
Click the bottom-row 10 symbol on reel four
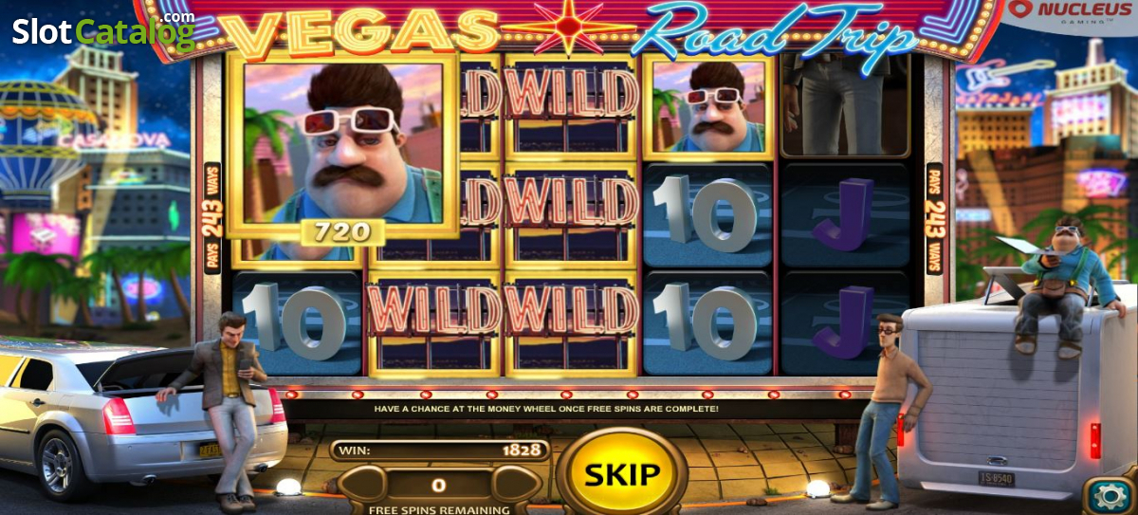(708, 322)
